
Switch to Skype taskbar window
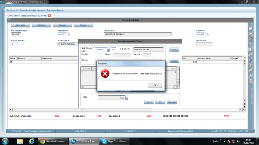point(114,141)
